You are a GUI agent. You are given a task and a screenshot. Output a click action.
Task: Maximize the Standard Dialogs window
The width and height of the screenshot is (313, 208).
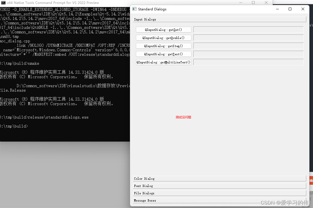coord(290,9)
